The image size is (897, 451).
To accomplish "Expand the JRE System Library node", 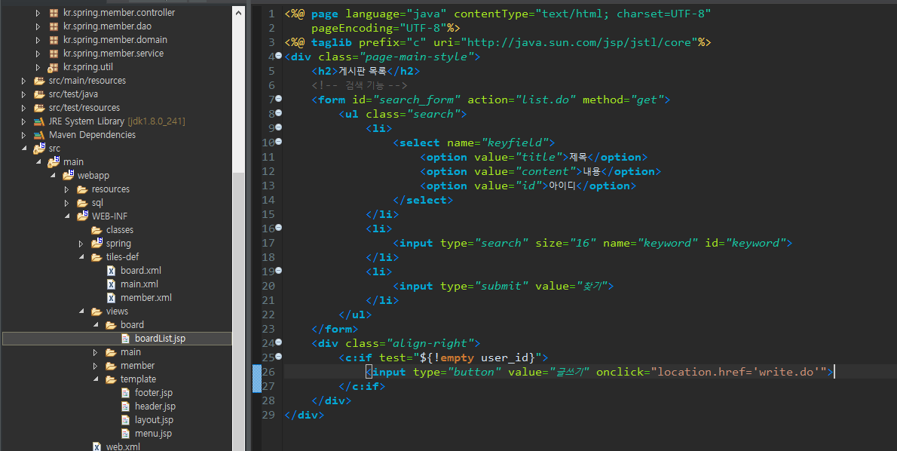I will 24,121.
